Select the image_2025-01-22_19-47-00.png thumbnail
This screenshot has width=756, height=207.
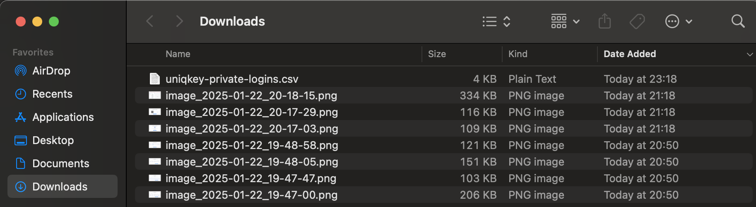pos(155,195)
